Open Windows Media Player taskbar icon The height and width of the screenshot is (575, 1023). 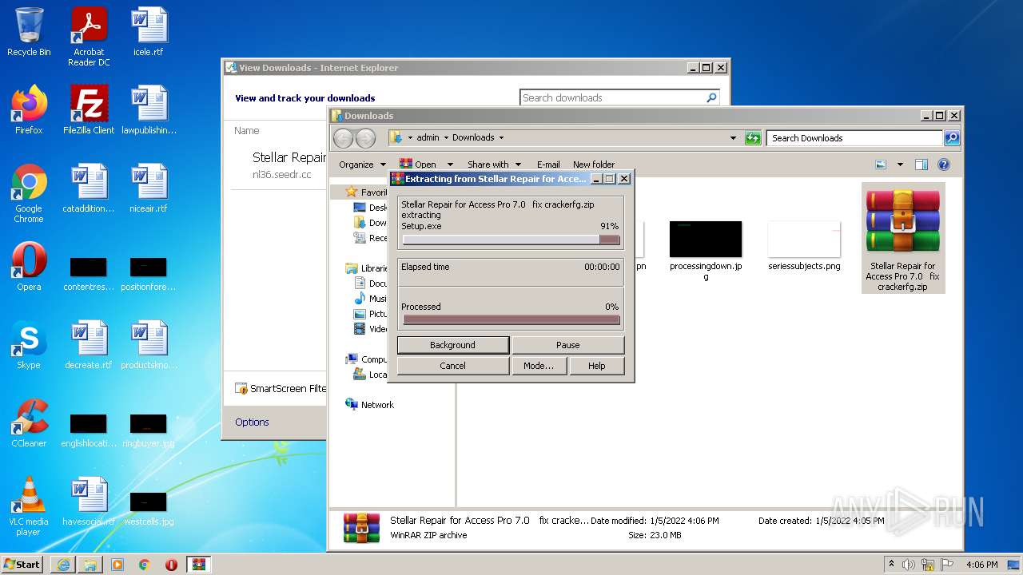coord(117,565)
